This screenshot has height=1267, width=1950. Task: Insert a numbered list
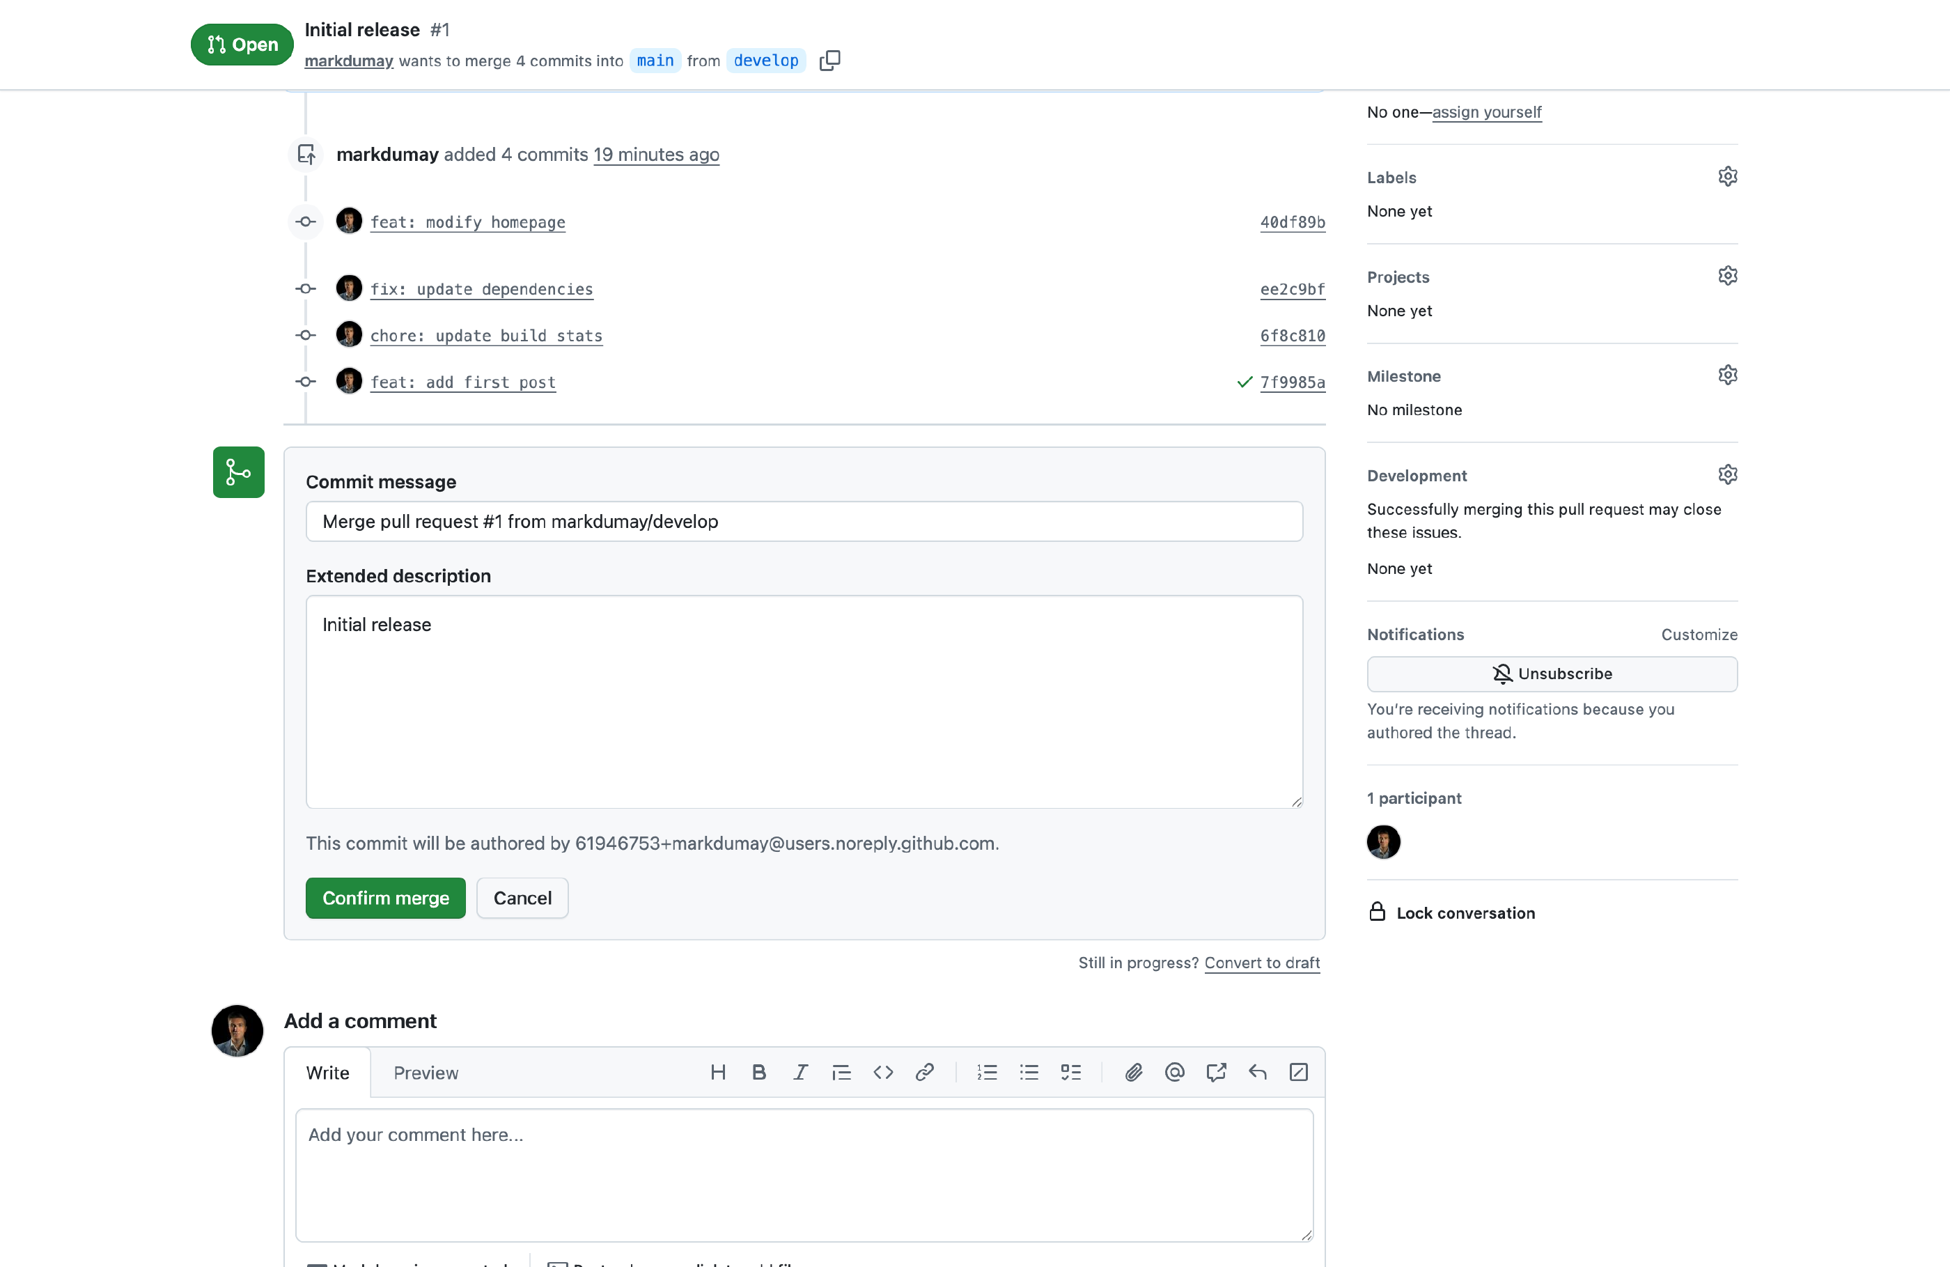pyautogui.click(x=988, y=1072)
